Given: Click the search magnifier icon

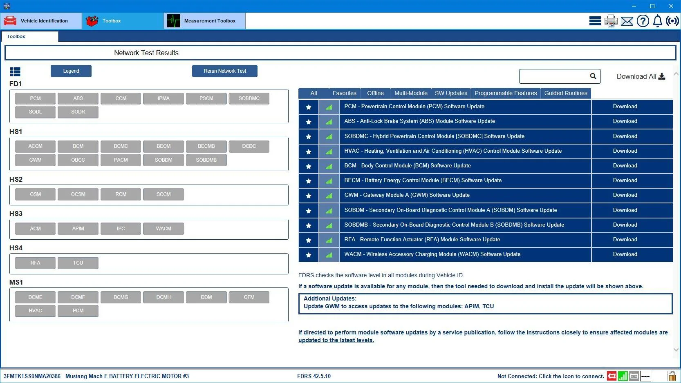Looking at the screenshot, I should (593, 76).
